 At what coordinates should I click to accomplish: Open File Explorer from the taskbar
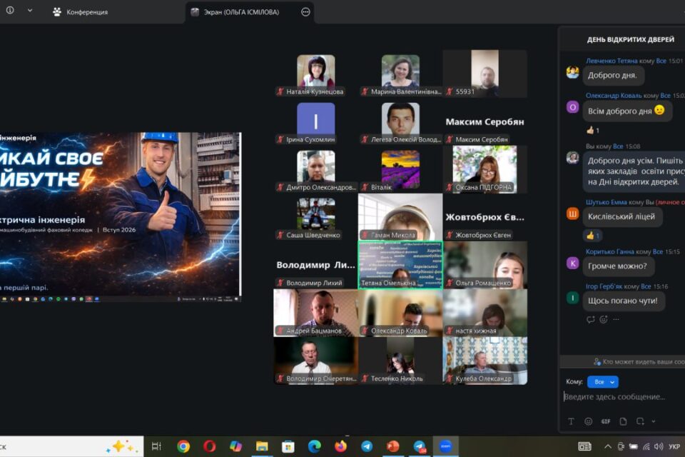[262, 446]
